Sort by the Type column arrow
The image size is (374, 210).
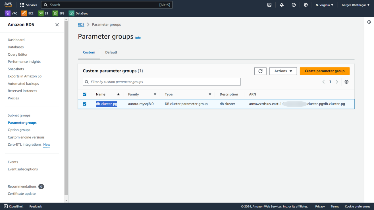point(210,94)
